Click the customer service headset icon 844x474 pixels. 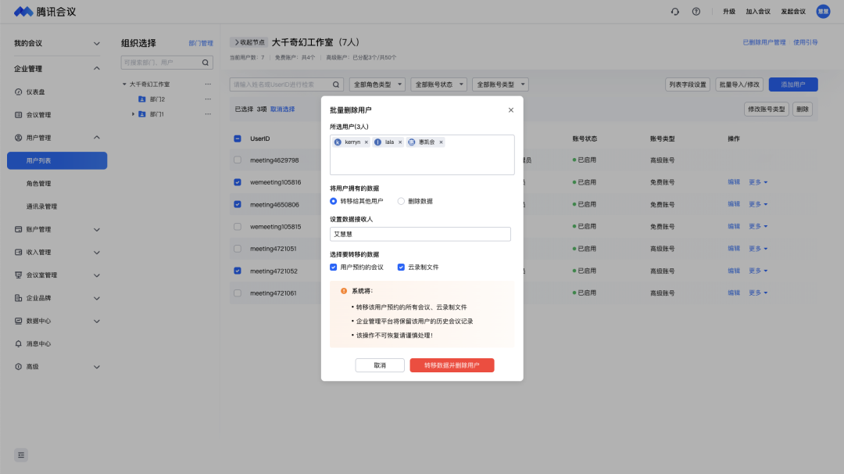coord(675,12)
